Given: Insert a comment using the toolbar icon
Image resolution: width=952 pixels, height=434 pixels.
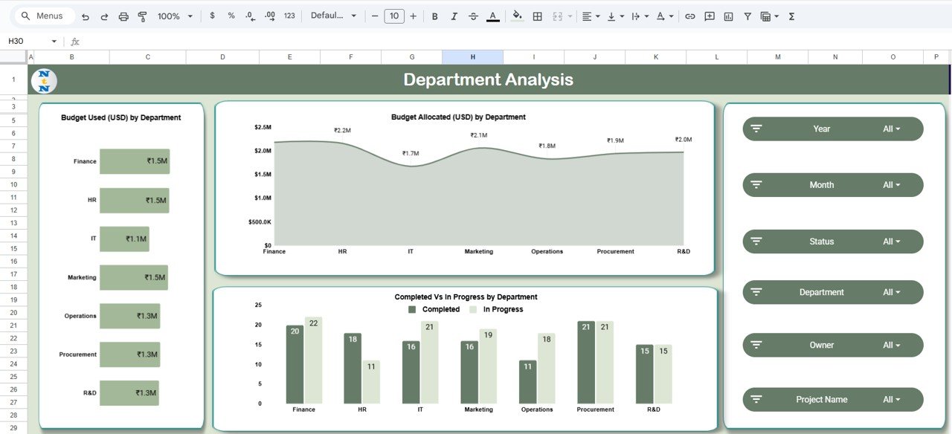Looking at the screenshot, I should pos(709,16).
